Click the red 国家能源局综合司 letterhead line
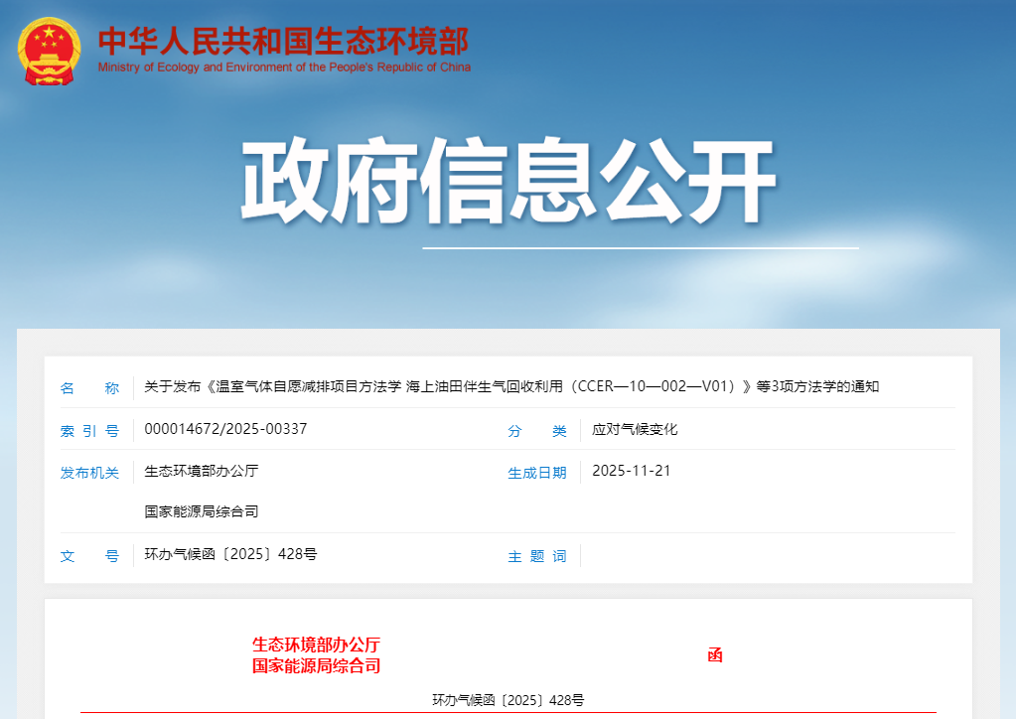1016x719 pixels. pyautogui.click(x=316, y=666)
